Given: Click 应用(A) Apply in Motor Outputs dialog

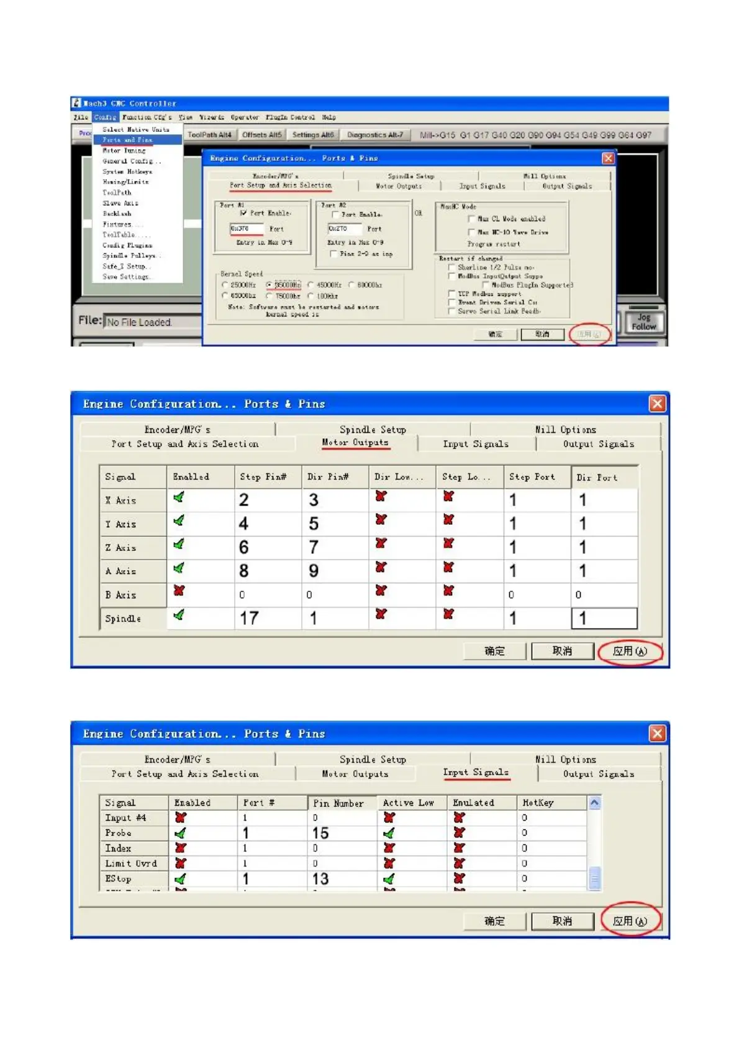Looking at the screenshot, I should coord(630,652).
